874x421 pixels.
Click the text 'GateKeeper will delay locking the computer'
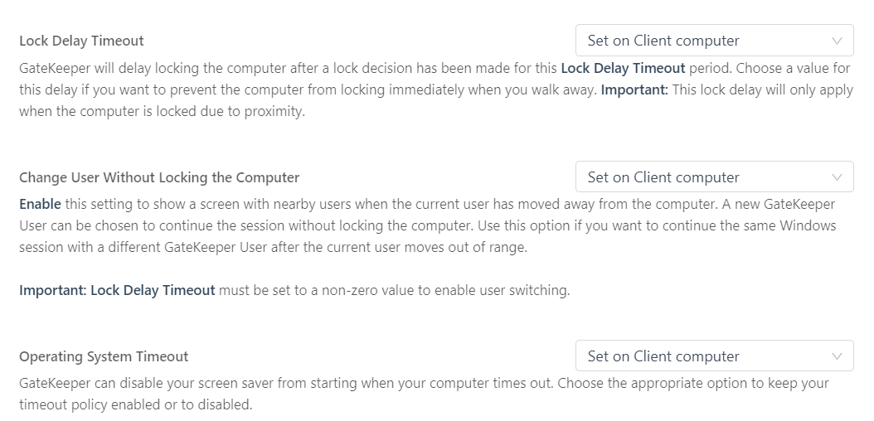148,68
